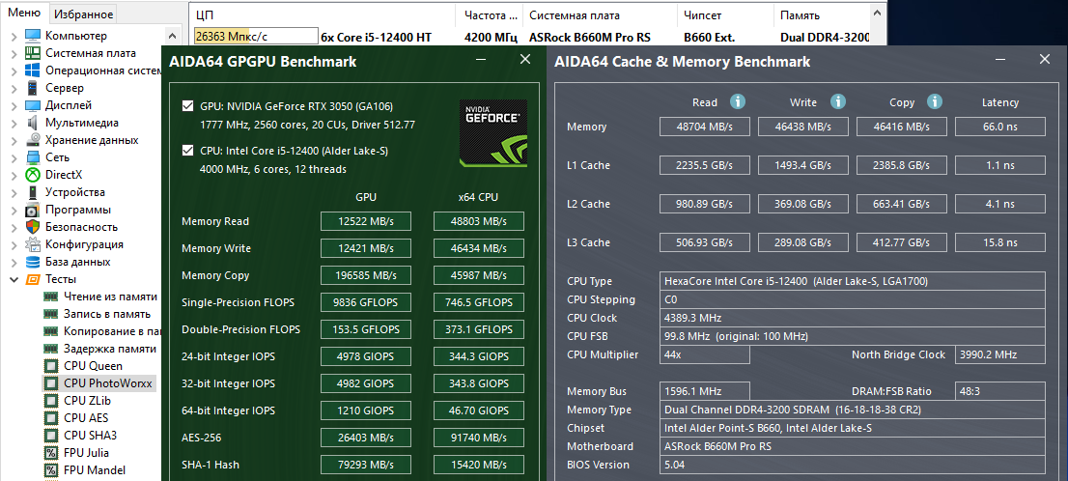The image size is (1068, 481).
Task: Select the Системная плата icon
Action: (x=32, y=53)
